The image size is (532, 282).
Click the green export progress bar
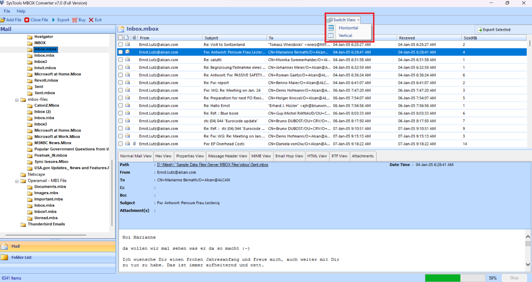coord(443,278)
